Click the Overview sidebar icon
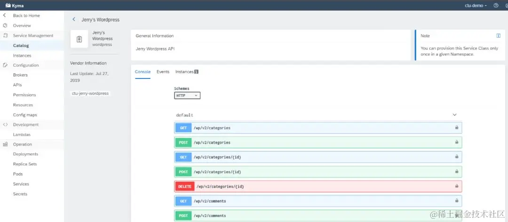 (5, 25)
